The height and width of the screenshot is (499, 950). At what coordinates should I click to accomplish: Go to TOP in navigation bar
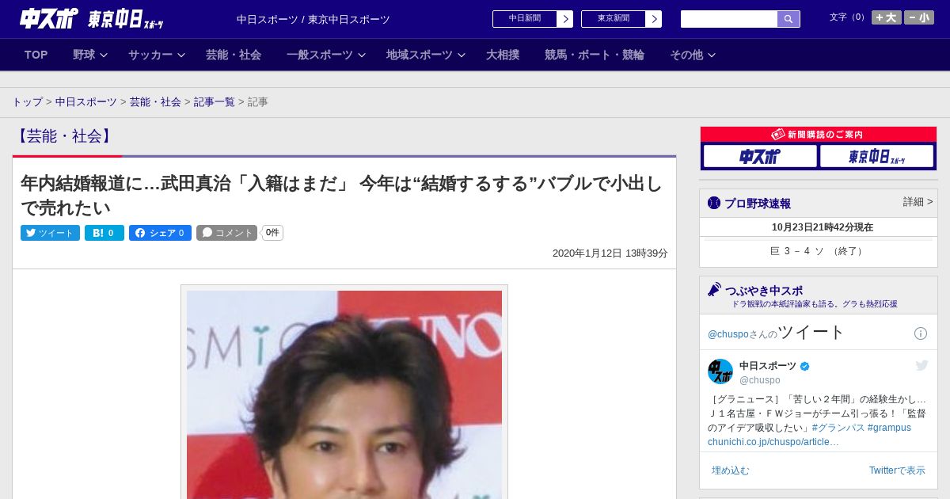(x=36, y=55)
